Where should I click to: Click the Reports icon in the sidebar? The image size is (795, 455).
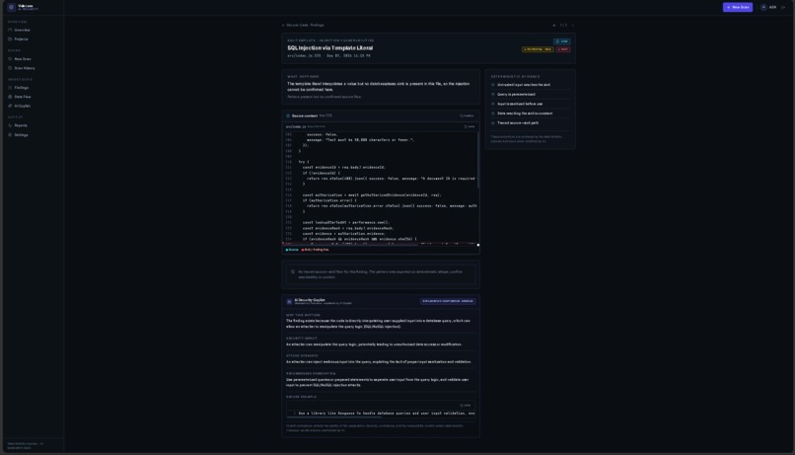click(x=10, y=125)
